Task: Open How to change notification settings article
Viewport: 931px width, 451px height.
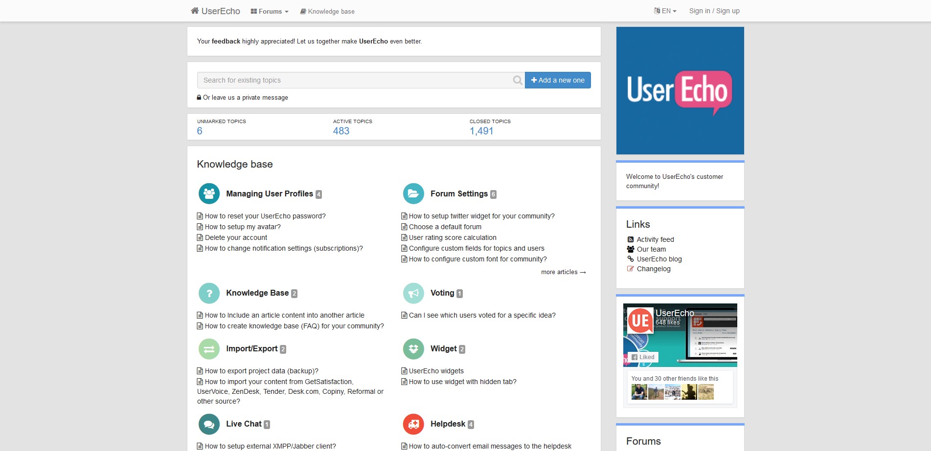Action: click(284, 248)
